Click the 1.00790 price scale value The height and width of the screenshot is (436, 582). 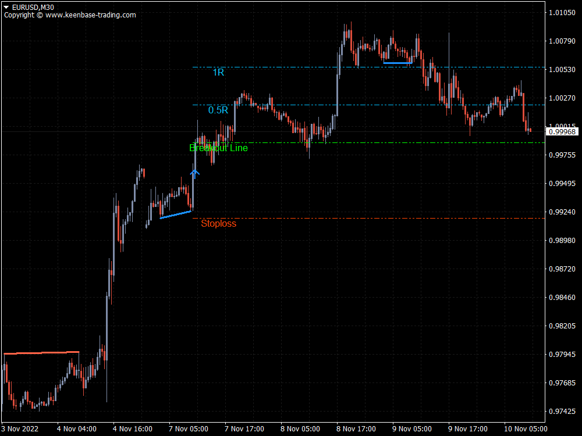pyautogui.click(x=562, y=41)
